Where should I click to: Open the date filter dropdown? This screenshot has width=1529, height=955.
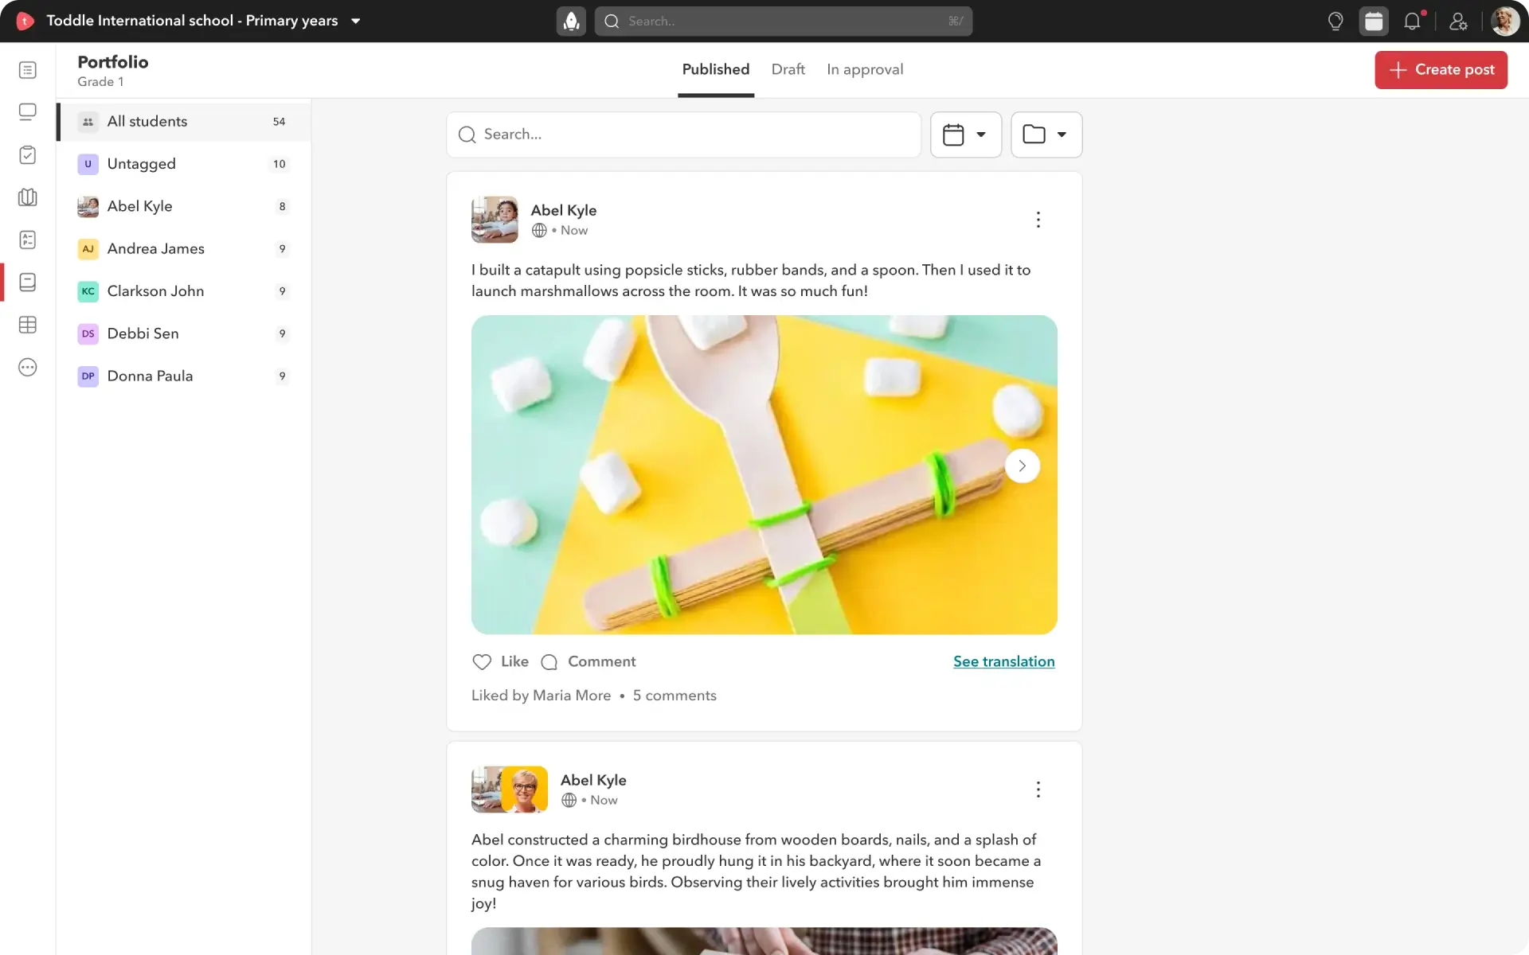click(x=965, y=134)
